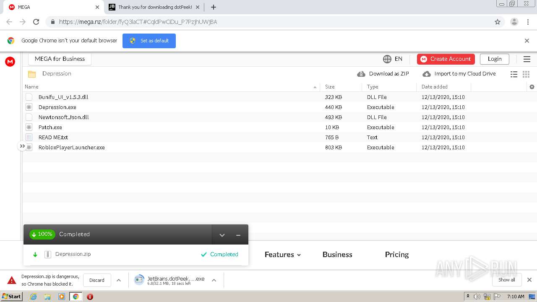Expand the Features menu
This screenshot has width=537, height=302.
(x=283, y=255)
